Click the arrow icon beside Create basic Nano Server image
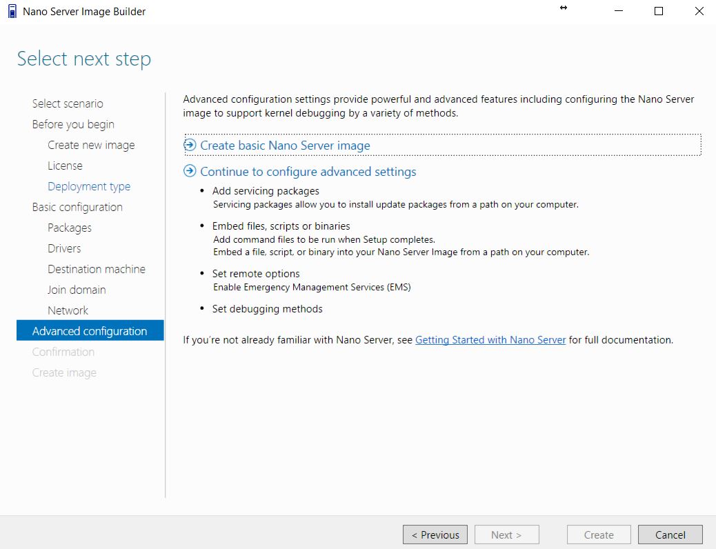The height and width of the screenshot is (549, 716). [x=190, y=146]
